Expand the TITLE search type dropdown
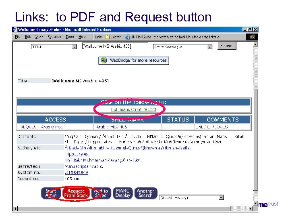The width and height of the screenshot is (290, 218). coord(75,47)
